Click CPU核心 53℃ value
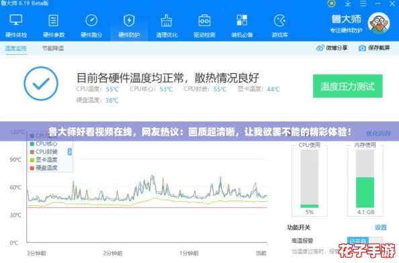Image resolution: width=399 pixels, height=263 pixels. (166, 89)
